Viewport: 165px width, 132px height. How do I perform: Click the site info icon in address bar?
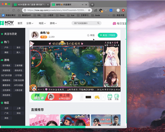pyautogui.click(x=25, y=10)
